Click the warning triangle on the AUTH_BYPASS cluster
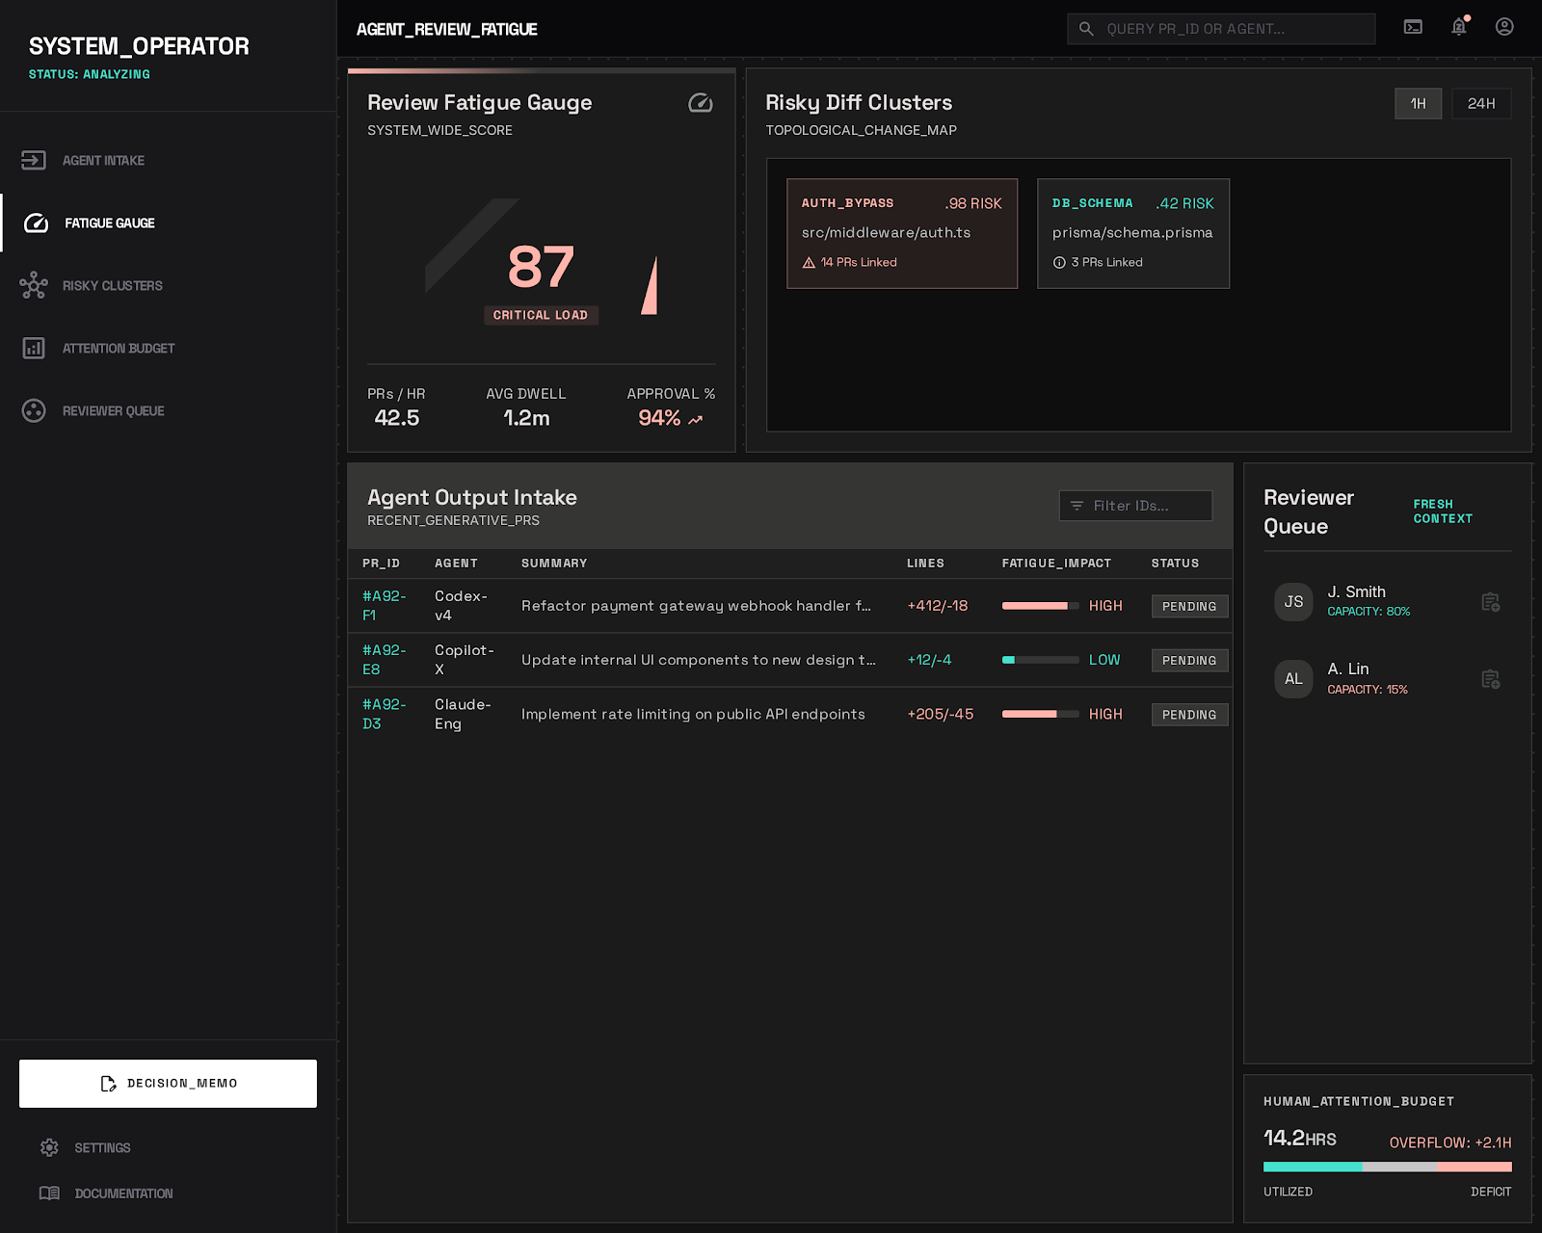1542x1233 pixels. tap(809, 262)
